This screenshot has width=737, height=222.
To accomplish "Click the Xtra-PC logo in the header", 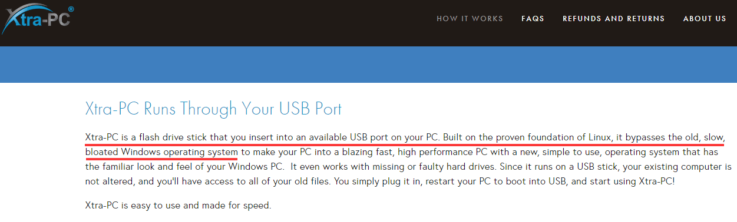I will point(37,21).
